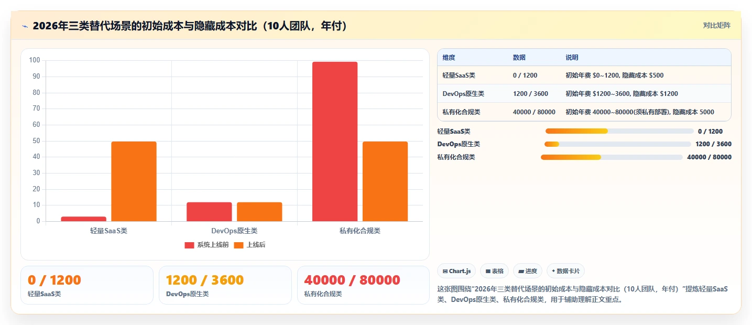Screen dimensions: 752x325
Task: Click the 维度 column header
Action: pos(449,58)
